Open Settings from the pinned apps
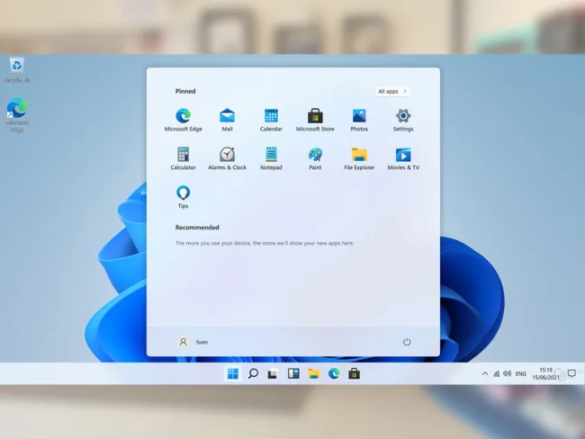This screenshot has width=585, height=439. [403, 120]
